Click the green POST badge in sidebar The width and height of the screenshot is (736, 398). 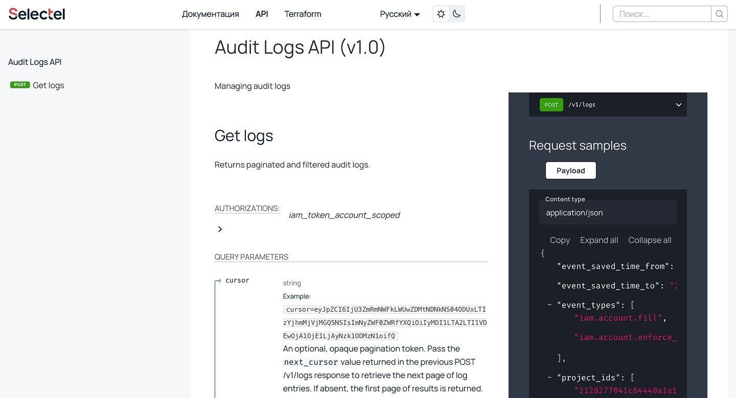coord(20,85)
